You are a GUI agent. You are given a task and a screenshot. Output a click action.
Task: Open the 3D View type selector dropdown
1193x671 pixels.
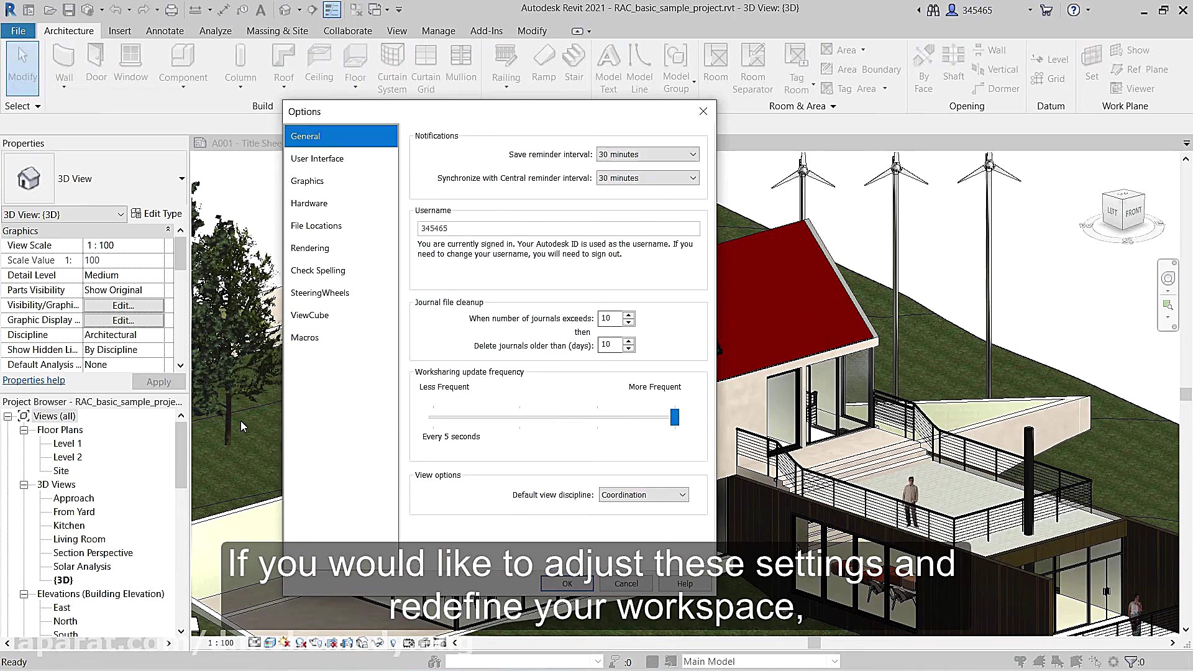(x=181, y=178)
